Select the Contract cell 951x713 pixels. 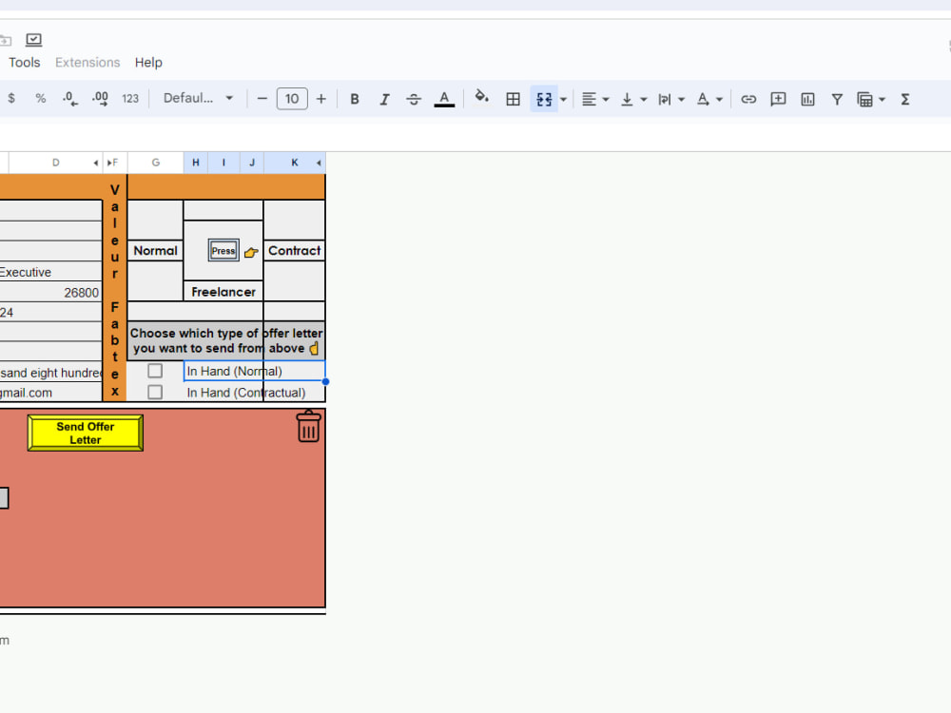point(294,250)
